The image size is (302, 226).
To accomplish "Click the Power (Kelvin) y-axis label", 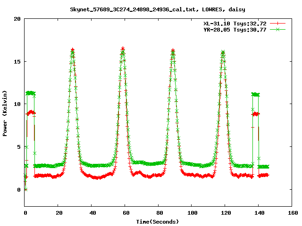I will pos(5,113).
